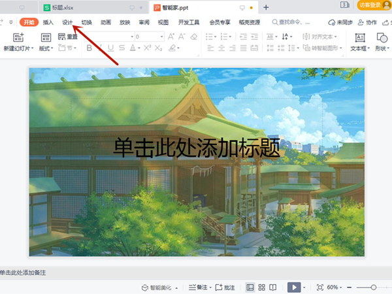Open the 60% zoom level dropdown
The image size is (392, 294).
(x=335, y=287)
